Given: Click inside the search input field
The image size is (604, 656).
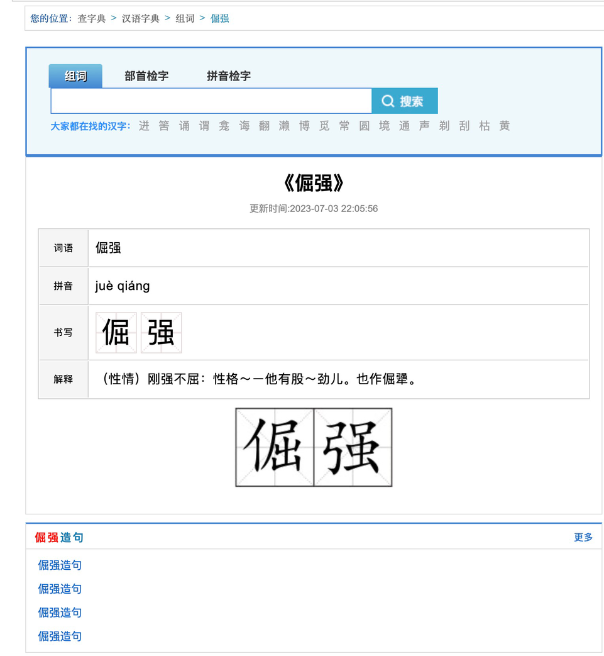Looking at the screenshot, I should tap(207, 101).
